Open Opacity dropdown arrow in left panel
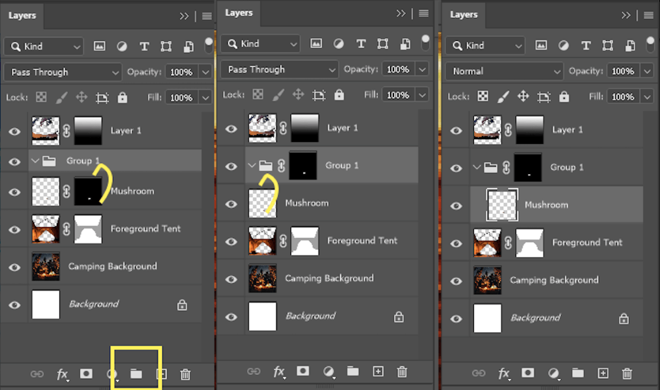The width and height of the screenshot is (660, 390). (x=205, y=73)
